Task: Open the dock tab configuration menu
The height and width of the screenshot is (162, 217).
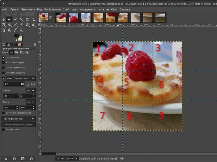Action: (34, 44)
